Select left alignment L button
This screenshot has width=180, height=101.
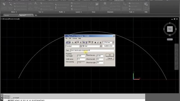pyautogui.click(x=73, y=42)
